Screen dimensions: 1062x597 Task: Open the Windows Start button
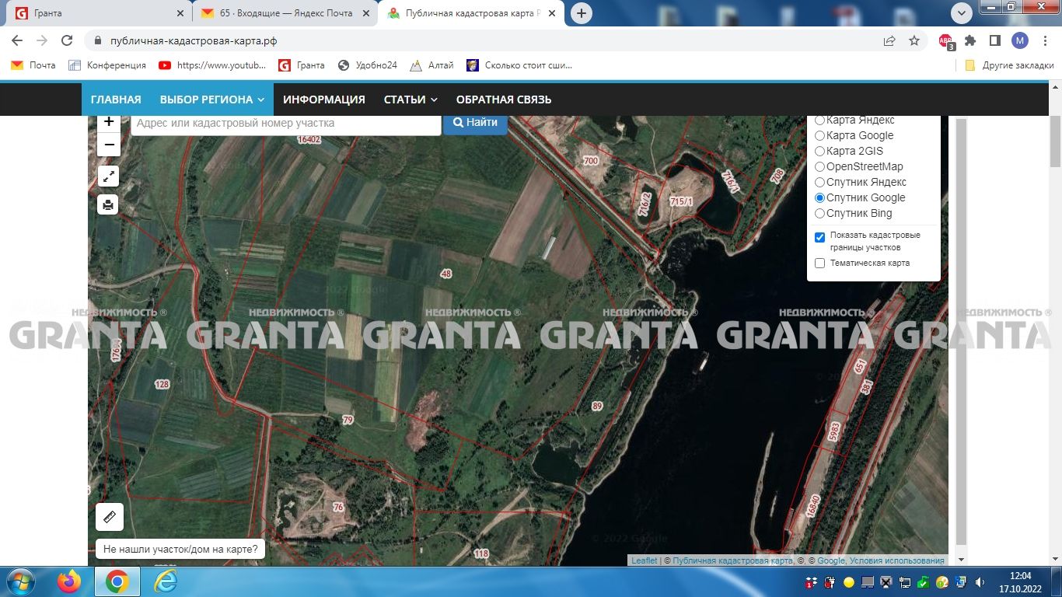pos(19,581)
